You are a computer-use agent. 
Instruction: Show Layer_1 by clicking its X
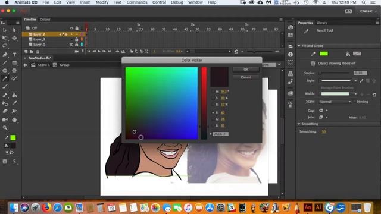71,45
